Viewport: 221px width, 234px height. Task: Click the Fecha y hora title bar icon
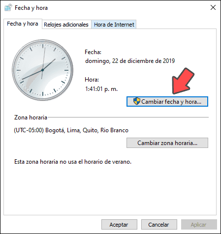click(x=8, y=7)
